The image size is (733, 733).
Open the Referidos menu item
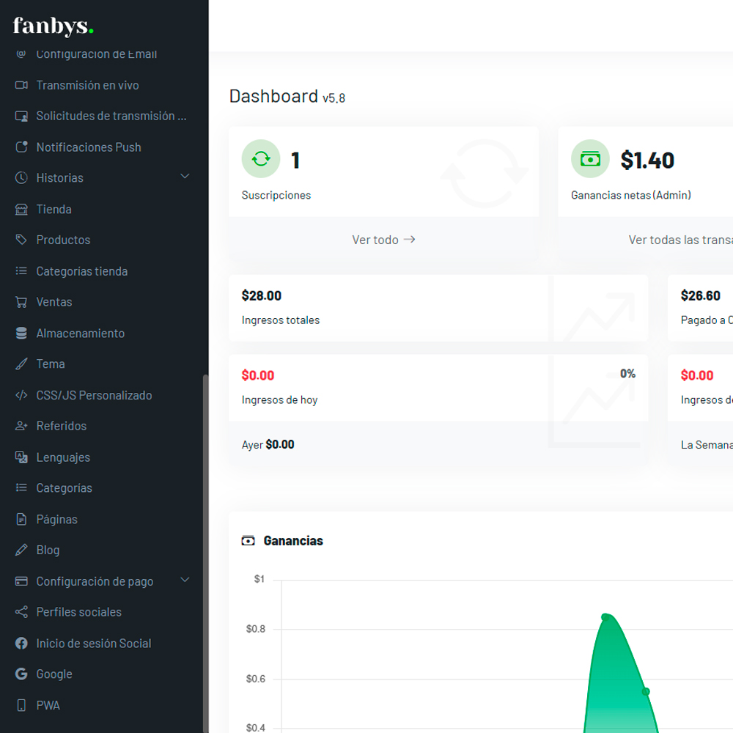click(62, 426)
